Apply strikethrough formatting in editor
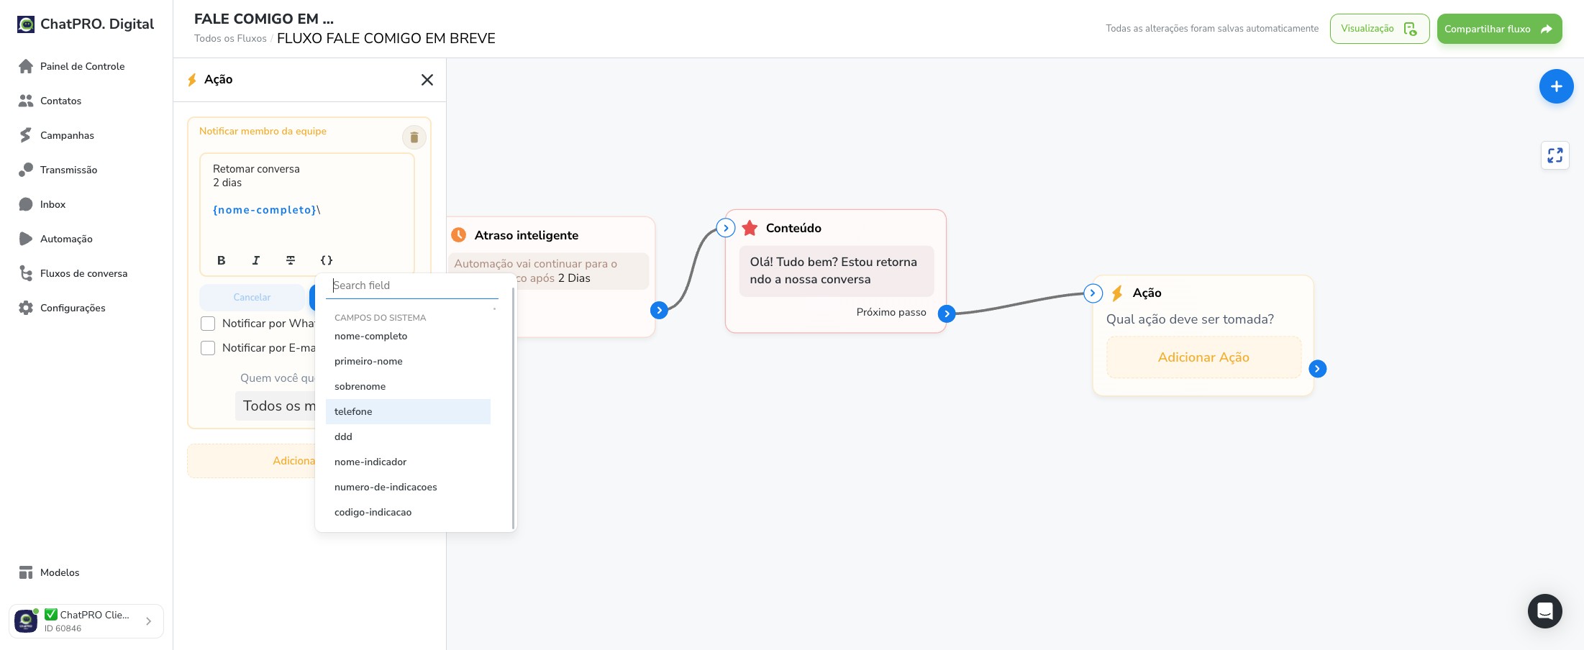Viewport: 1584px width, 650px height. tap(291, 260)
